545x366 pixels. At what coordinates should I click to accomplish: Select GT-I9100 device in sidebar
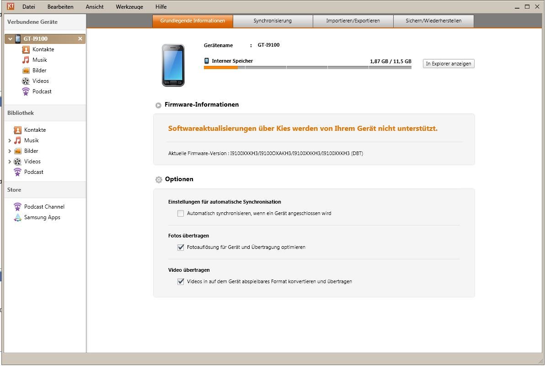[45, 38]
